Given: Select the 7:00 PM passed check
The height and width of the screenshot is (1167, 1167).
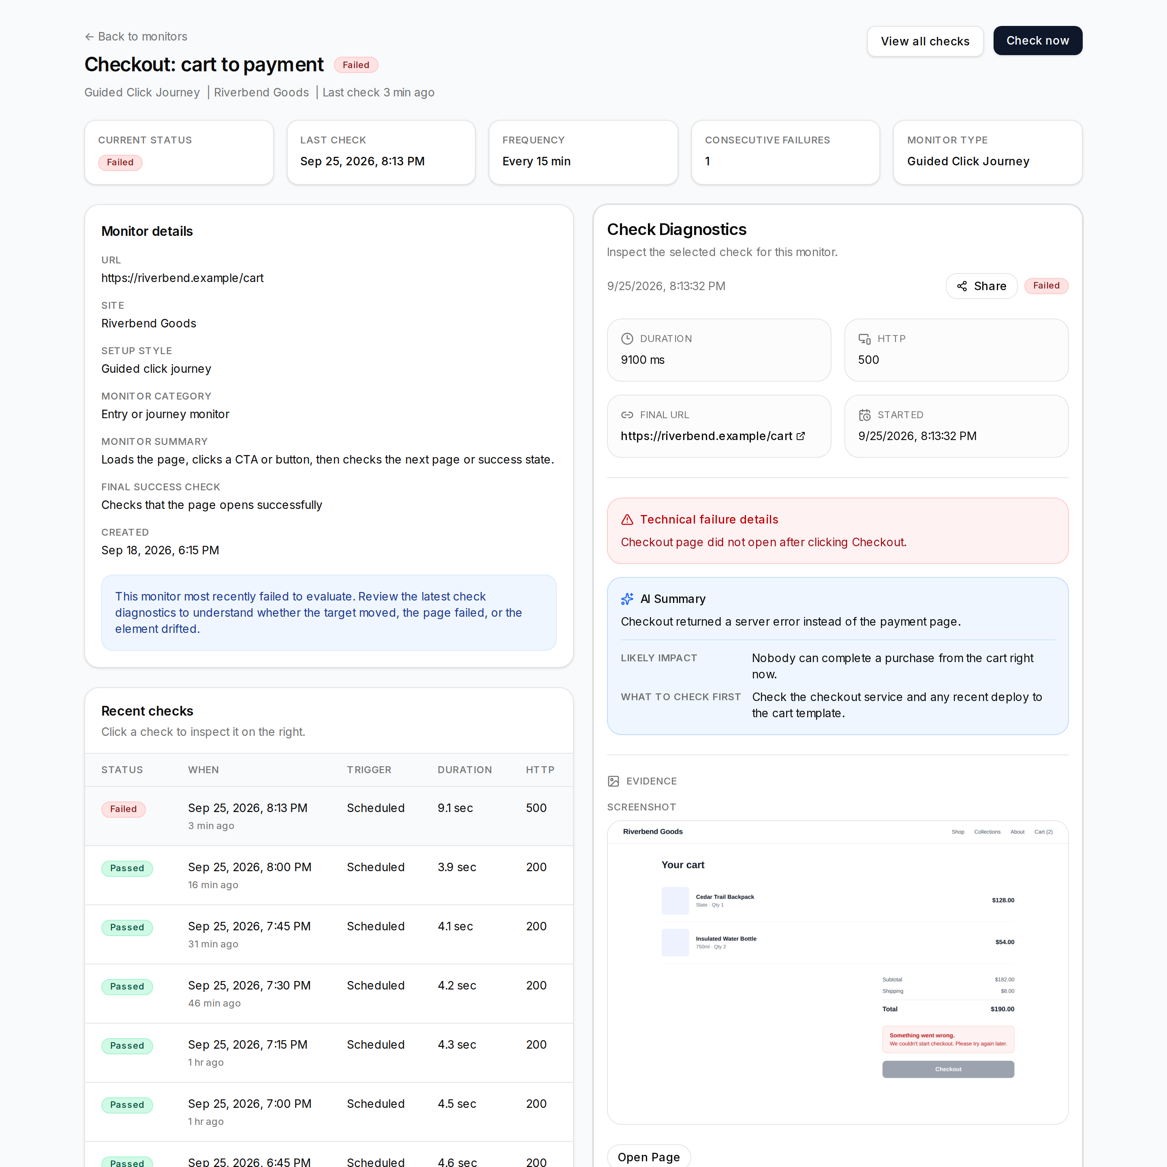Looking at the screenshot, I should coord(329,1112).
